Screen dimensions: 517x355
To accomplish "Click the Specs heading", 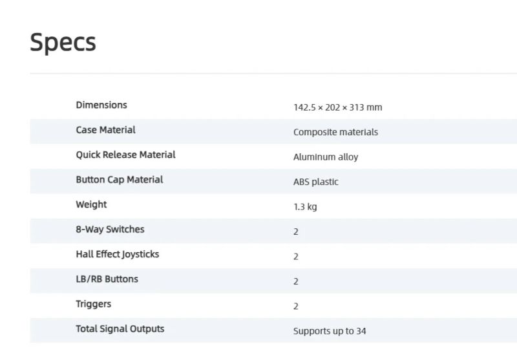I will 63,42.
